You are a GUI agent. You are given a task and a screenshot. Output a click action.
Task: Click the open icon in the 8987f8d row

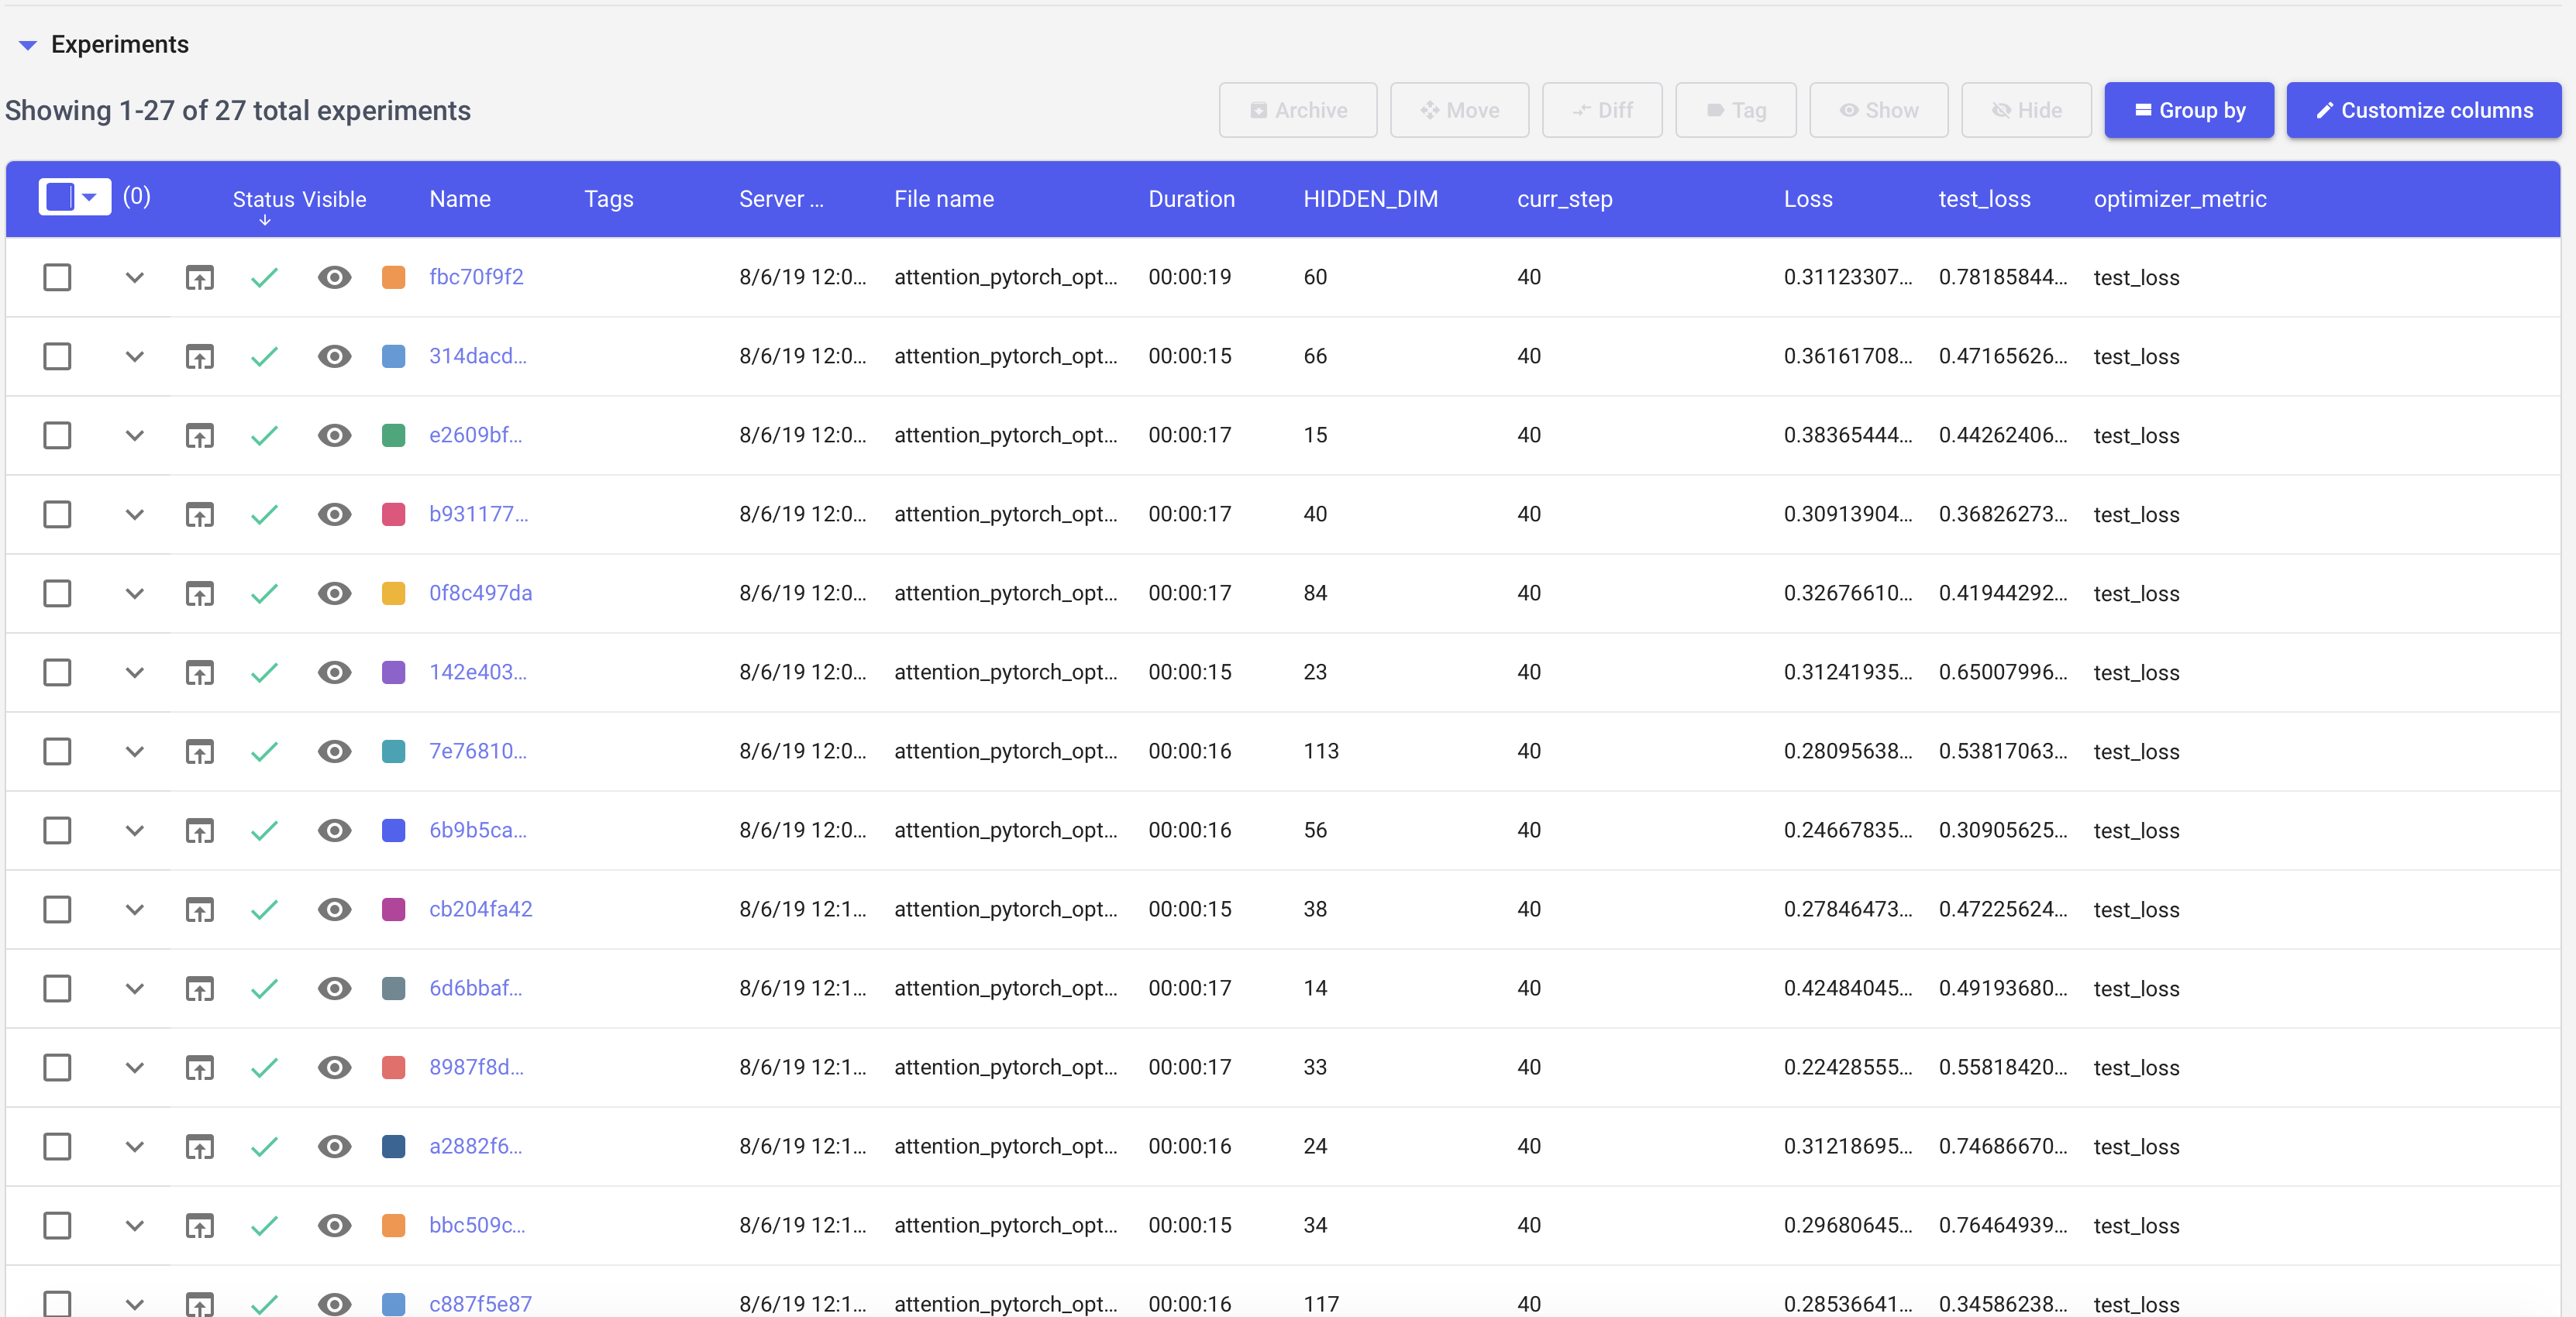pyautogui.click(x=200, y=1067)
